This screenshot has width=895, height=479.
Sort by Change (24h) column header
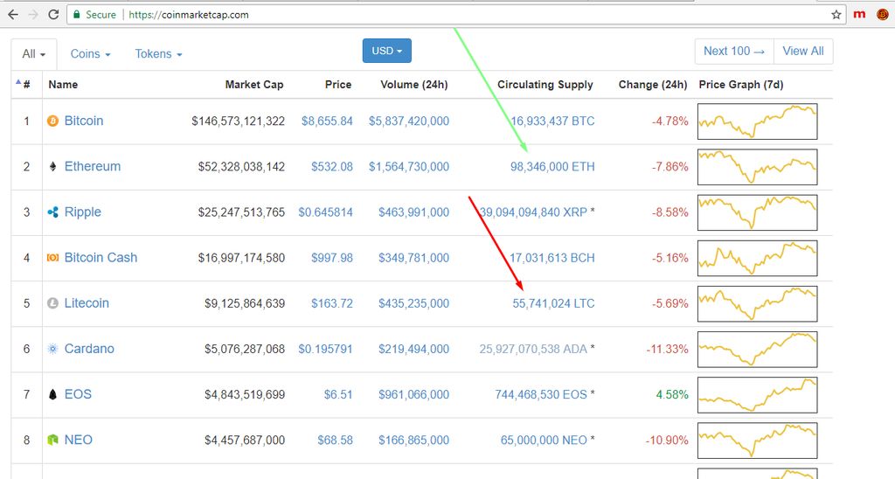pyautogui.click(x=652, y=85)
